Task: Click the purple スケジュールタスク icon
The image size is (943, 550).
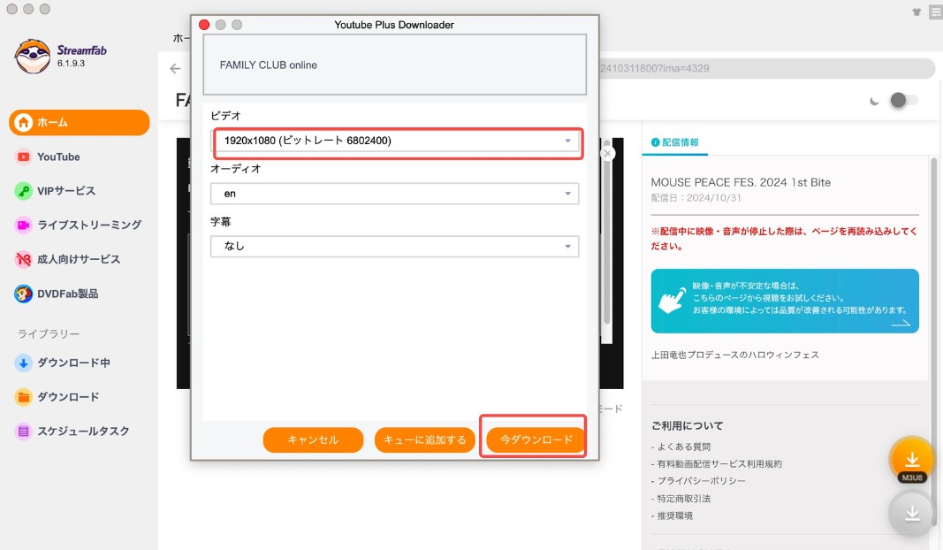Action: [24, 432]
